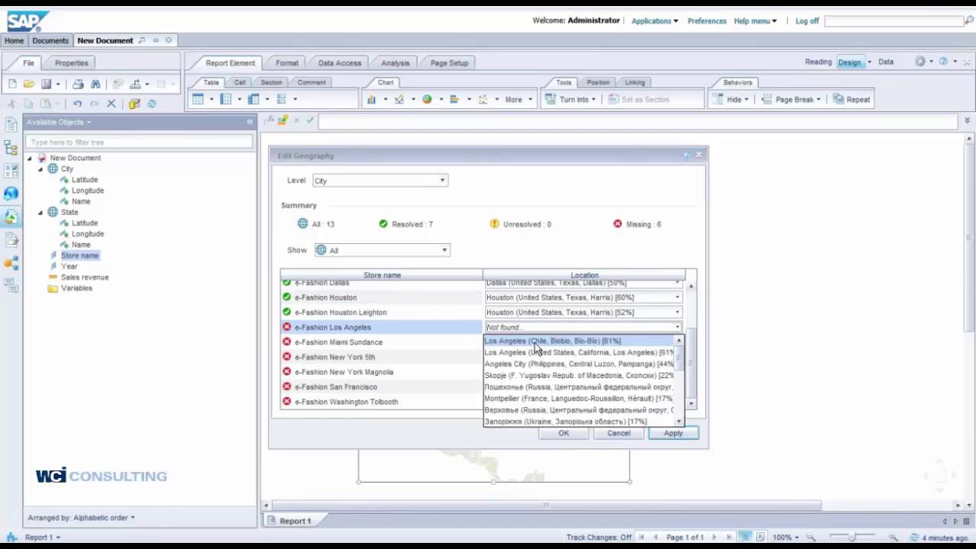Screen dimensions: 976x549
Task: Open the Level City dropdown
Action: (x=380, y=181)
